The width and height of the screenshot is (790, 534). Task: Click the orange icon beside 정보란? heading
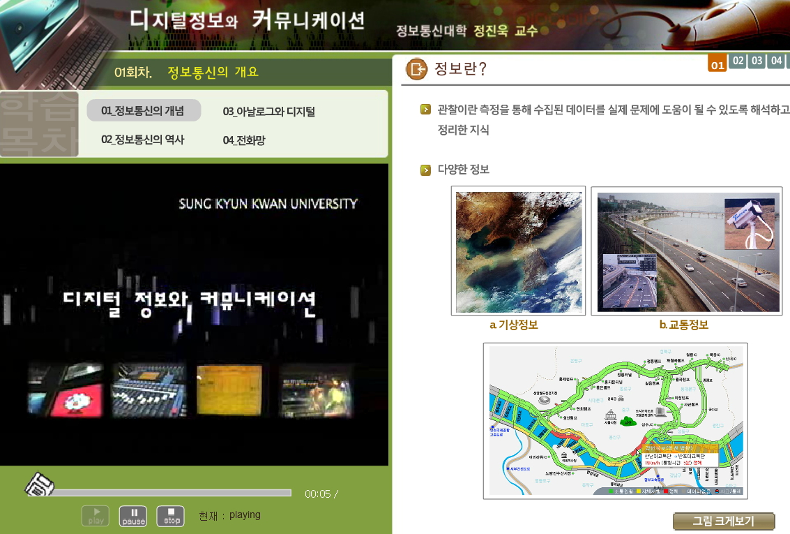pyautogui.click(x=416, y=68)
